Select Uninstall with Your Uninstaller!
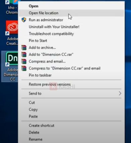The width and height of the screenshot is (131, 143). click(71, 27)
